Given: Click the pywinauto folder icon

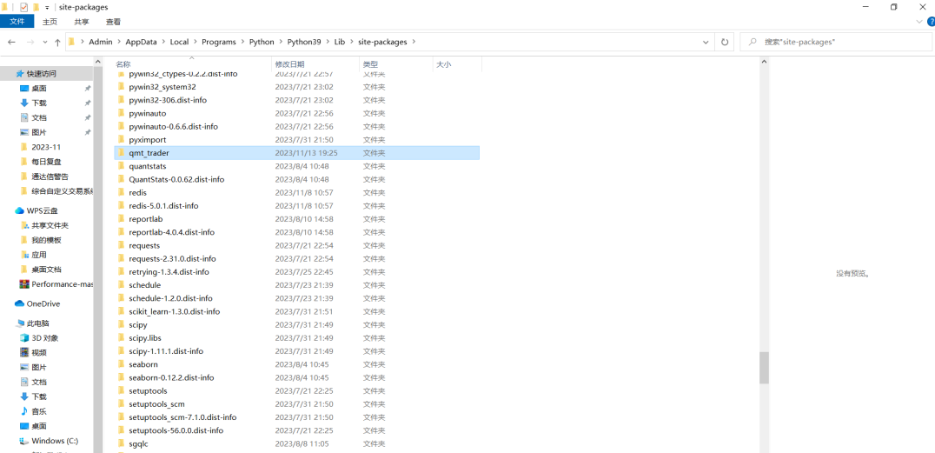Looking at the screenshot, I should 121,113.
